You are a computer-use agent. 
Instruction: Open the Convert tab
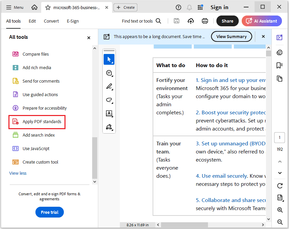tap(51, 21)
